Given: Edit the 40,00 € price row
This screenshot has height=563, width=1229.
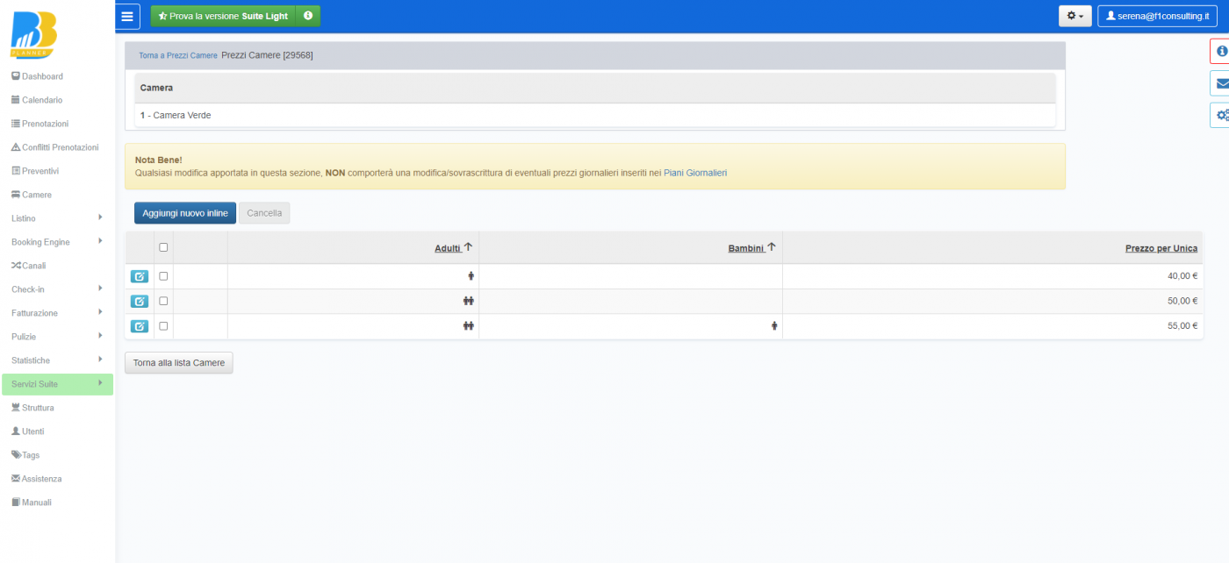Looking at the screenshot, I should 140,276.
